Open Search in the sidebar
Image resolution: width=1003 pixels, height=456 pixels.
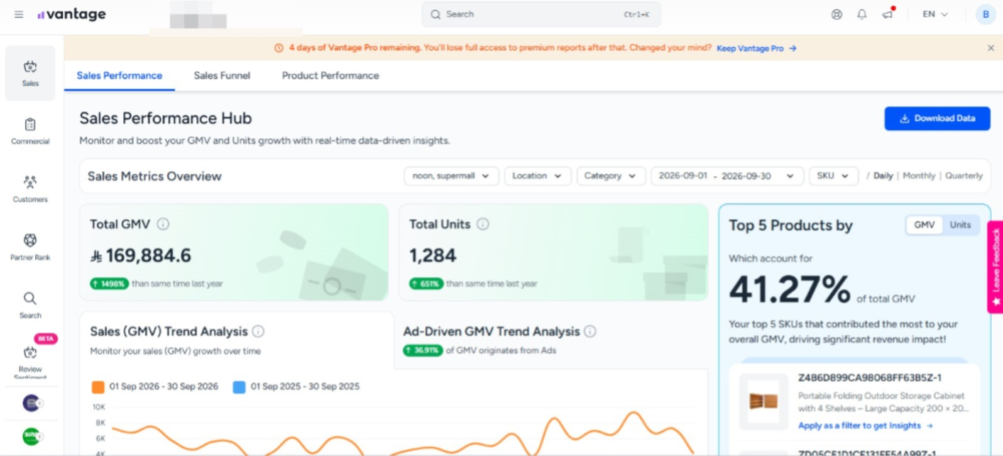(30, 305)
